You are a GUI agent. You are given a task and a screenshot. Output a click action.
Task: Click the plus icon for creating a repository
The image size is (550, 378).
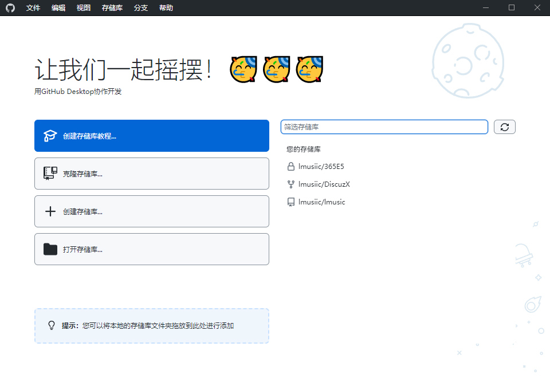pyautogui.click(x=50, y=211)
